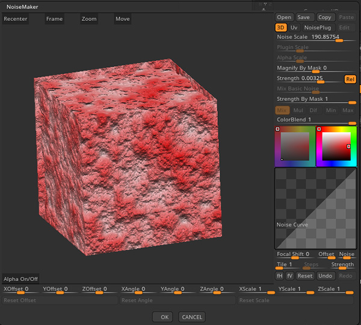
Task: Pick a color in right color picker
Action: tap(336, 146)
